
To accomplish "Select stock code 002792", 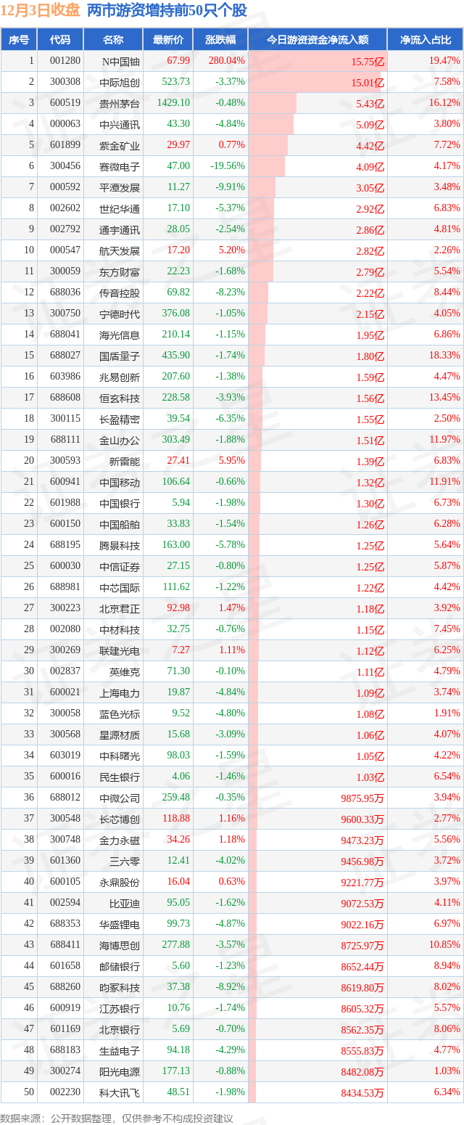I will (65, 229).
